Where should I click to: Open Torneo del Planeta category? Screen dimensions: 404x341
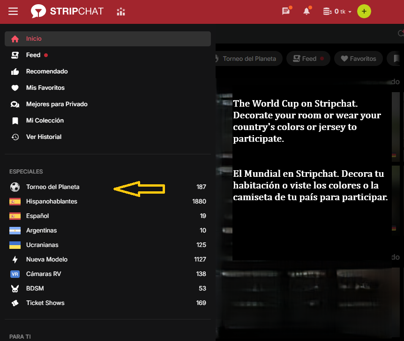tap(108, 187)
